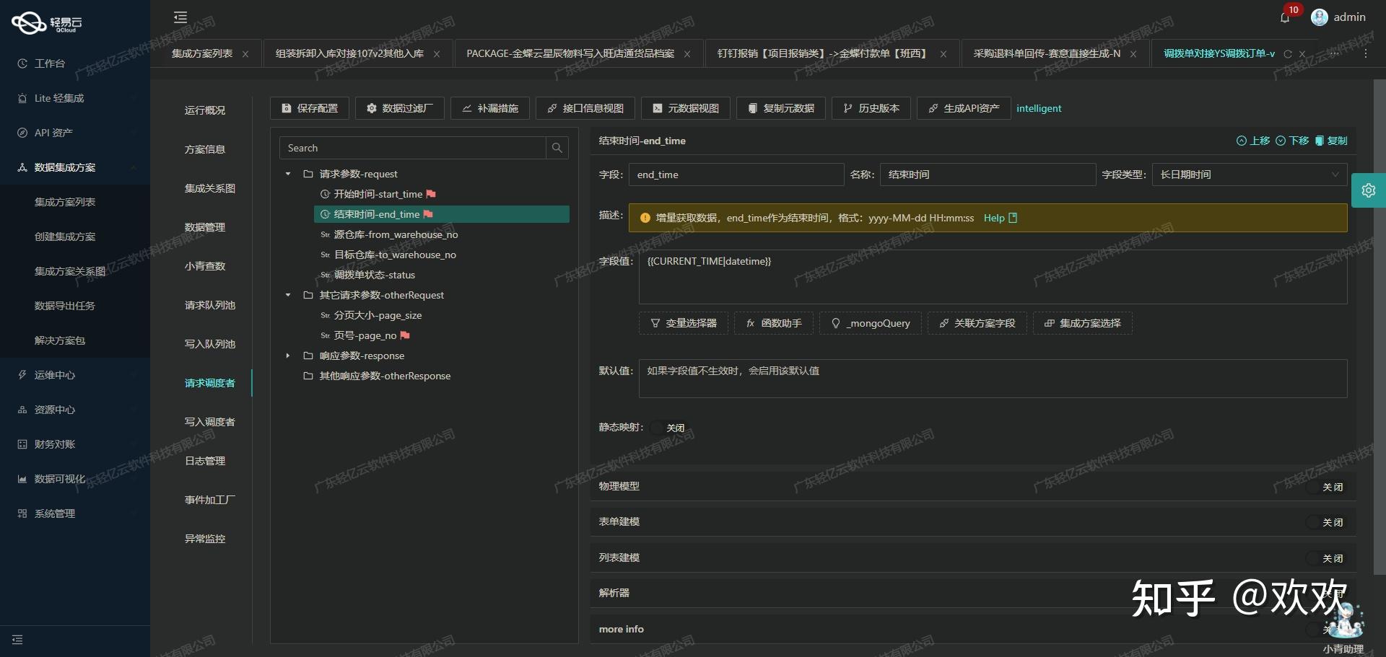This screenshot has width=1386, height=657.
Task: Open the 数据过滤厂 tool
Action: pyautogui.click(x=399, y=108)
